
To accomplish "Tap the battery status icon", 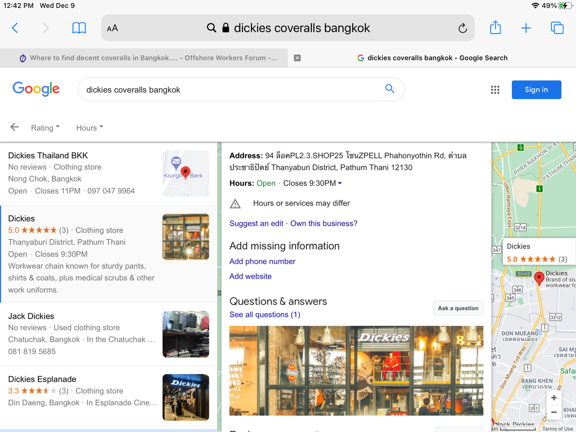I will coord(565,6).
